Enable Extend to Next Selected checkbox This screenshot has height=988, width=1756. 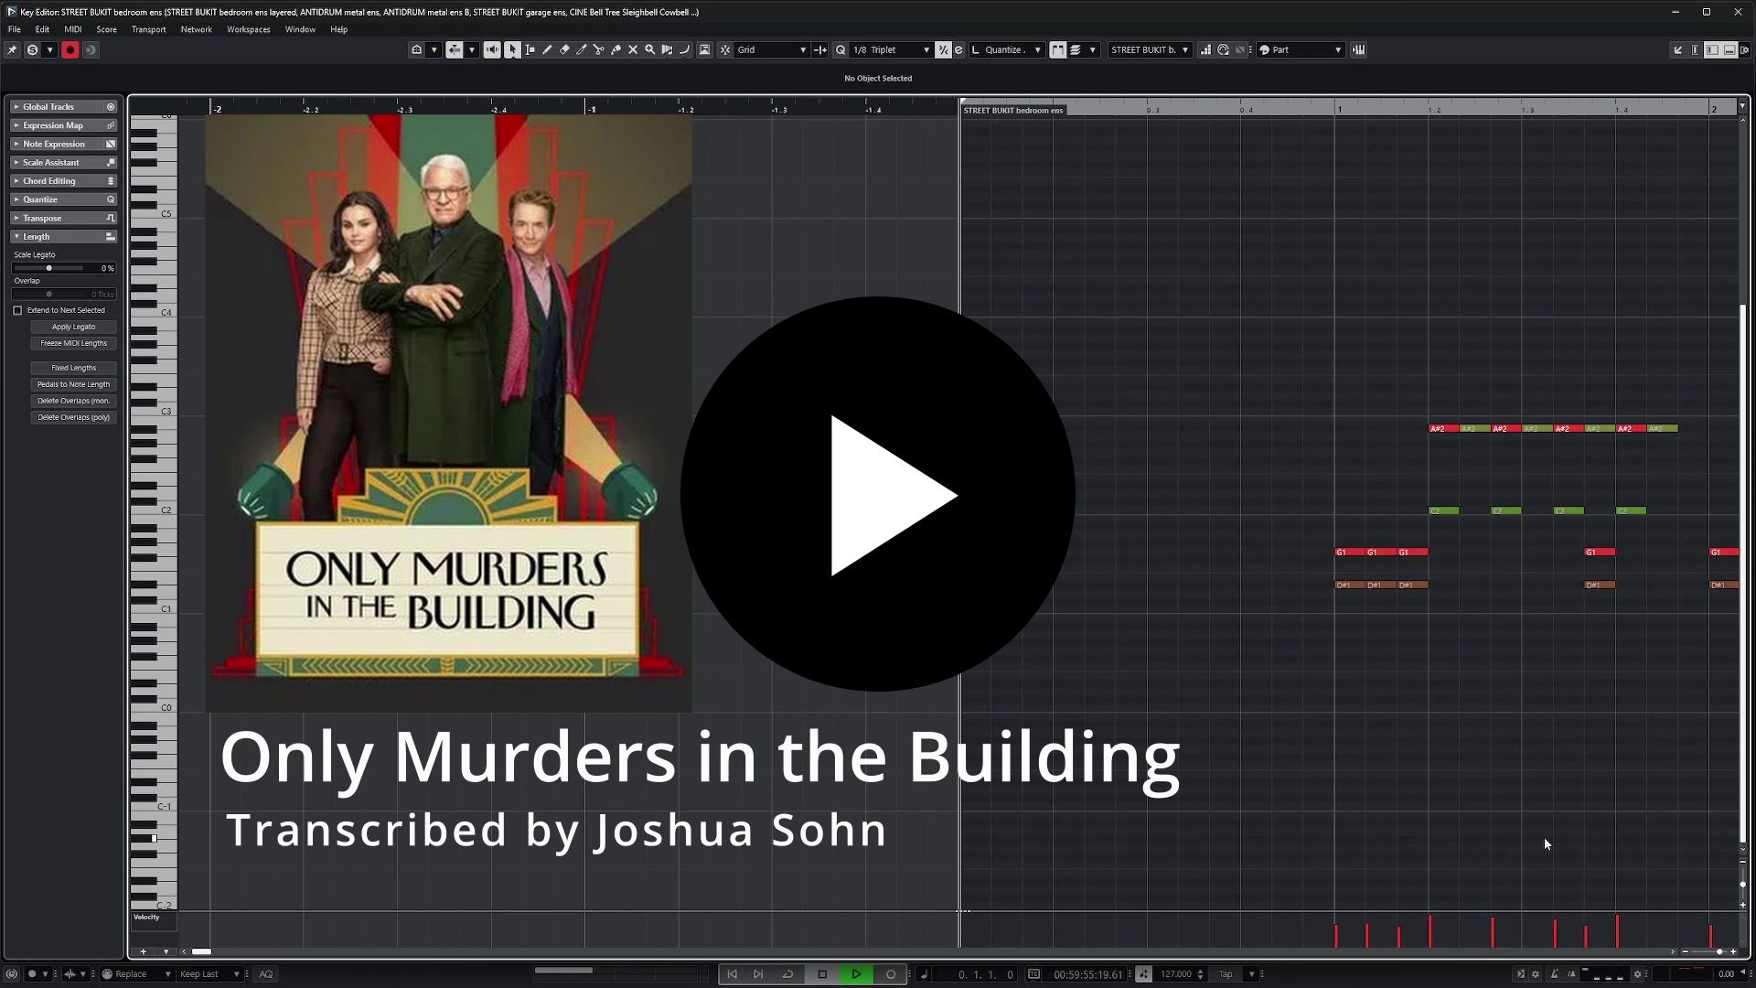pos(17,311)
